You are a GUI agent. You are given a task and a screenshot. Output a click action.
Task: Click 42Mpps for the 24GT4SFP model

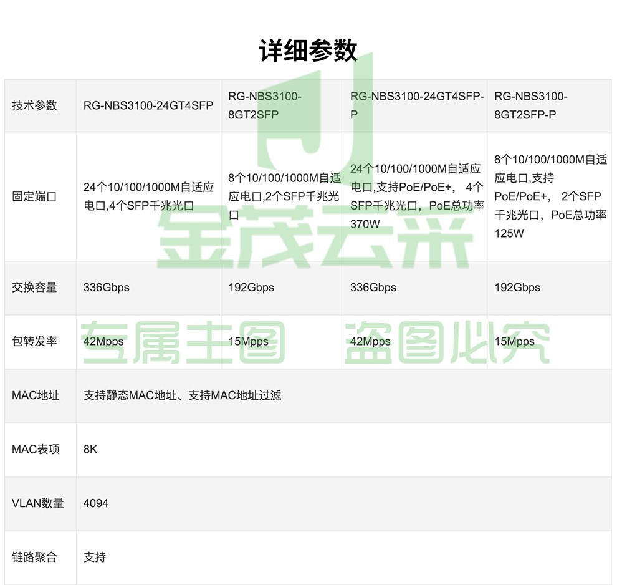(x=103, y=342)
